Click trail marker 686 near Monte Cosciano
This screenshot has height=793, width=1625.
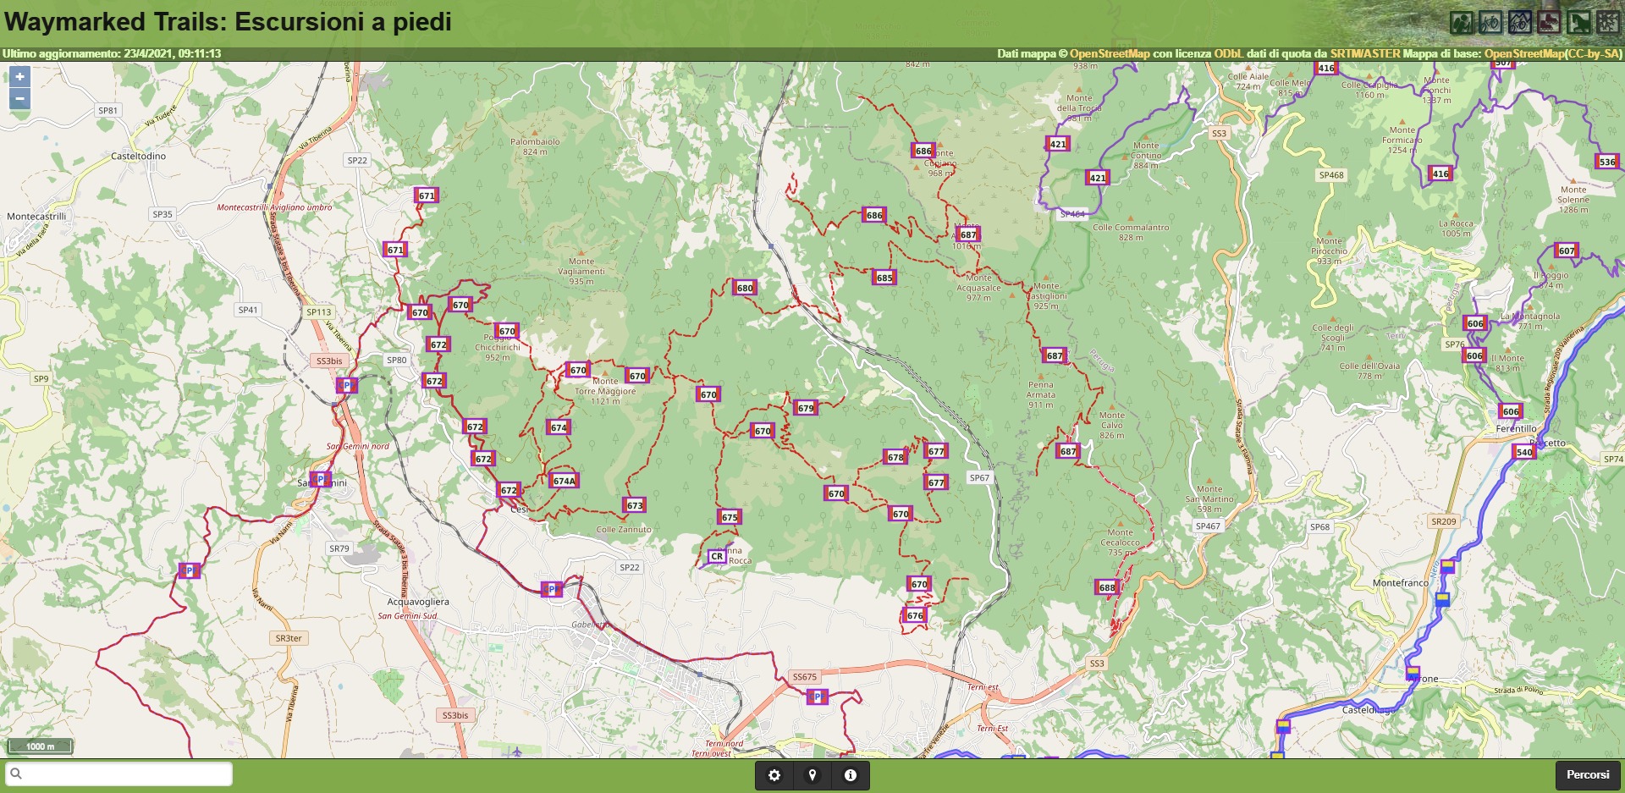pos(922,151)
